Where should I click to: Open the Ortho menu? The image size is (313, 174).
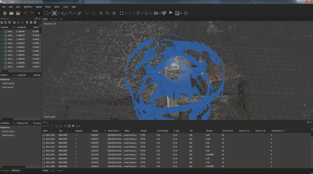(57, 7)
